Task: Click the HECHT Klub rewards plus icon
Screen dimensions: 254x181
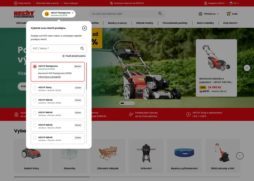Action: tap(188, 114)
